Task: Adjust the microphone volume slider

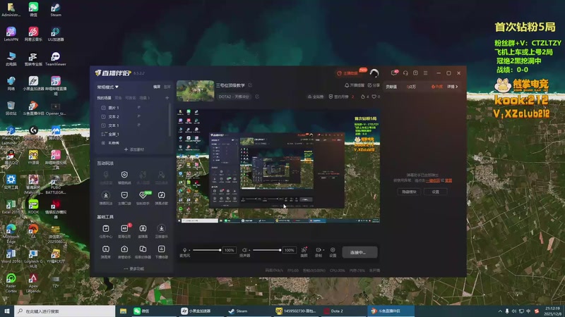Action: [x=207, y=250]
